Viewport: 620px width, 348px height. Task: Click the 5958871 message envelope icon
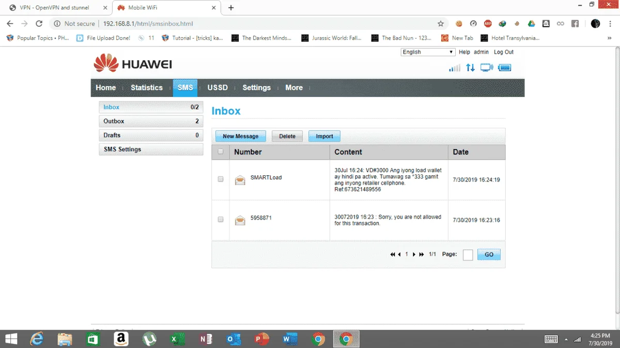point(240,220)
